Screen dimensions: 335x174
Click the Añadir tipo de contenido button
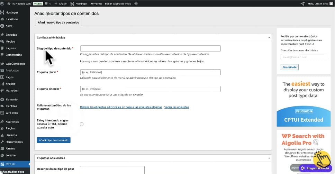click(54, 140)
